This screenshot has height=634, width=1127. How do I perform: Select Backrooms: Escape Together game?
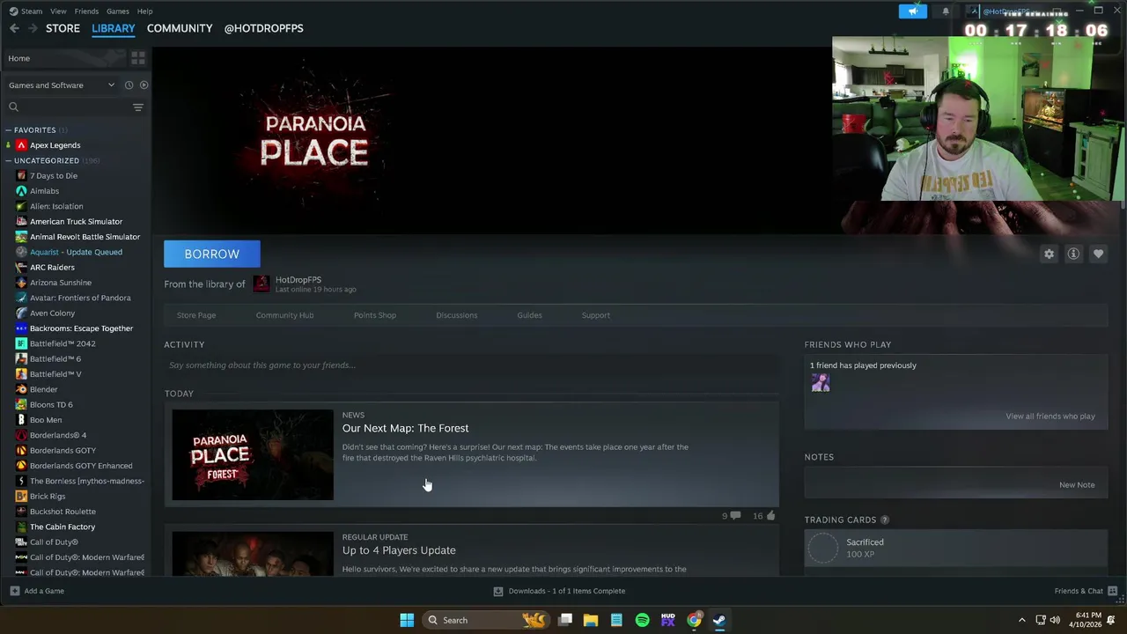pyautogui.click(x=81, y=328)
